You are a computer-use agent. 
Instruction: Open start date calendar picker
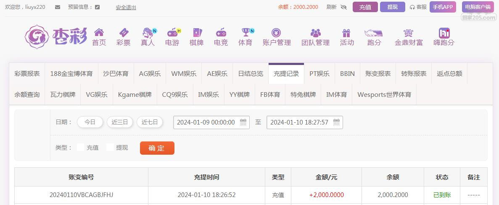point(243,122)
